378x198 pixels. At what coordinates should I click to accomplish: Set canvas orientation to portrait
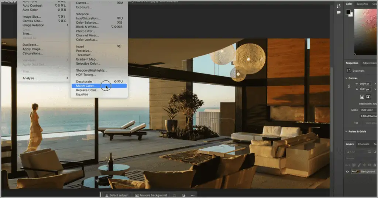362,97
